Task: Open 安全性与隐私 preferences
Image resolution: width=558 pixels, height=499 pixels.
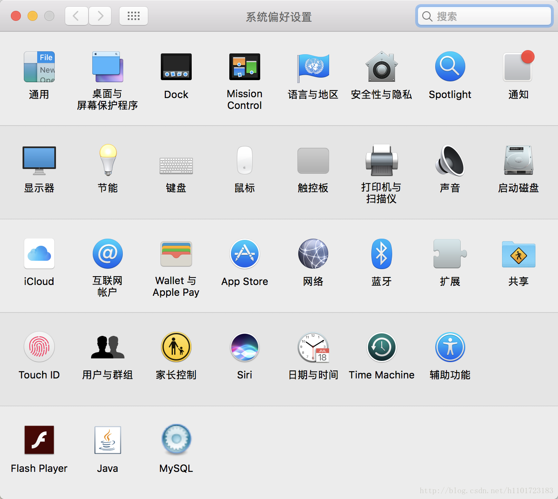Action: tap(382, 67)
